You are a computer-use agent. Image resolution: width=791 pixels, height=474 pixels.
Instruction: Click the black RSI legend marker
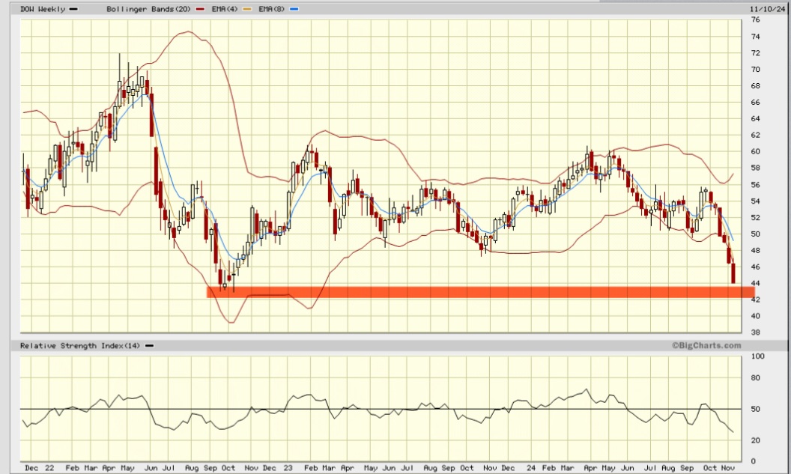tap(150, 346)
